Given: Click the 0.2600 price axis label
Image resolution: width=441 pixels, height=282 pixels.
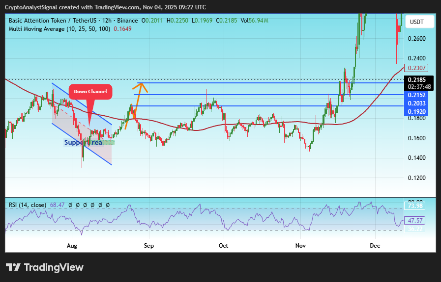Looking at the screenshot, I should tap(417, 39).
